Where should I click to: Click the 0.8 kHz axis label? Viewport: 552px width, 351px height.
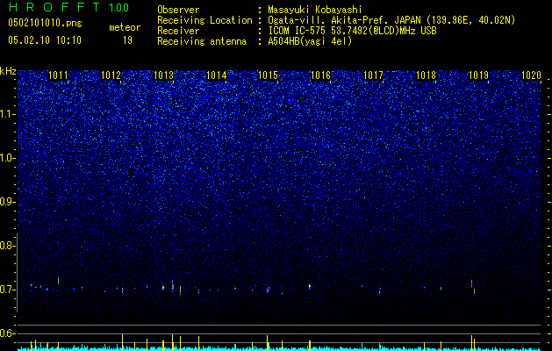(x=7, y=246)
